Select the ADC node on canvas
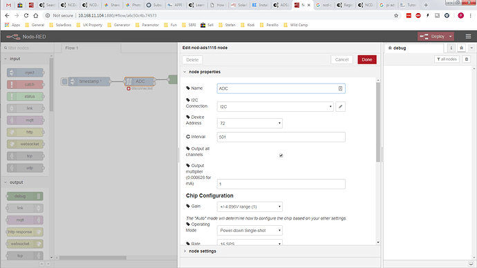Image resolution: width=477 pixels, height=268 pixels. coord(140,82)
